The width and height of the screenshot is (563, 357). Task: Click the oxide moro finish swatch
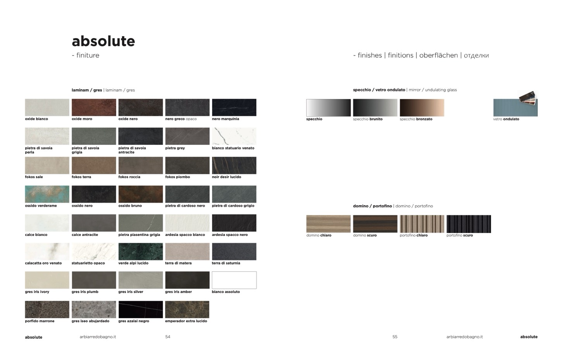pos(94,107)
